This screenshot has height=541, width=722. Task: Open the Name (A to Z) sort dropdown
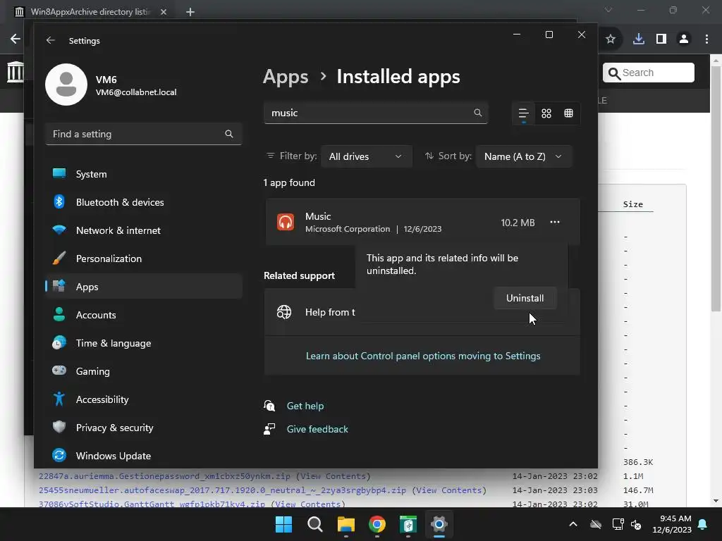[524, 156]
